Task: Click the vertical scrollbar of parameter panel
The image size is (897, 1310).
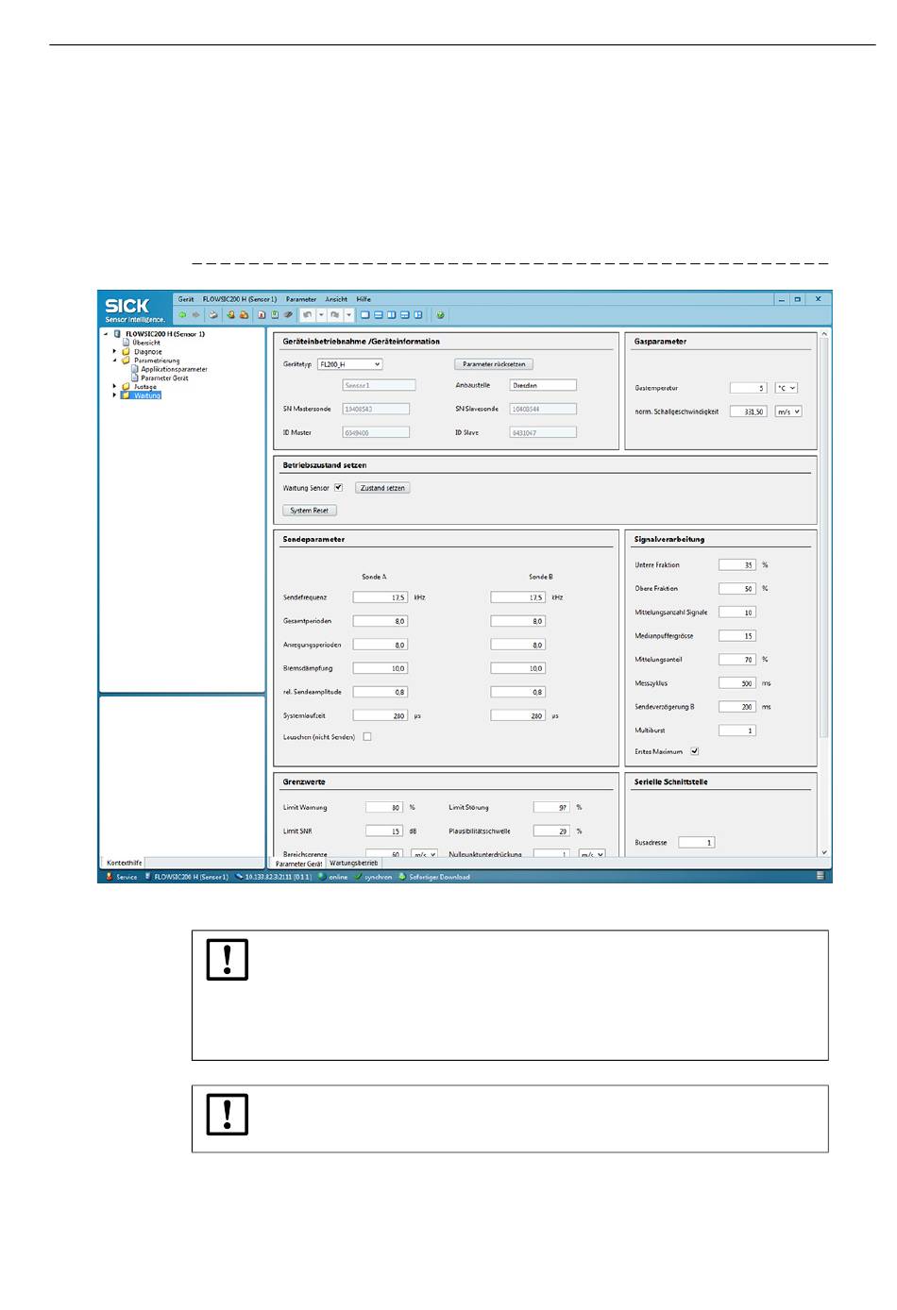Action: 824,538
